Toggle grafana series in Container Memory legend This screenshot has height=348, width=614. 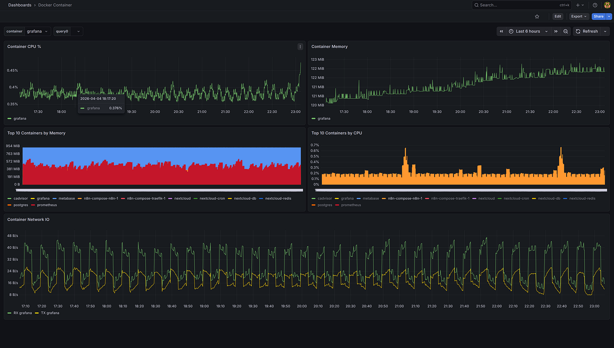click(x=324, y=119)
